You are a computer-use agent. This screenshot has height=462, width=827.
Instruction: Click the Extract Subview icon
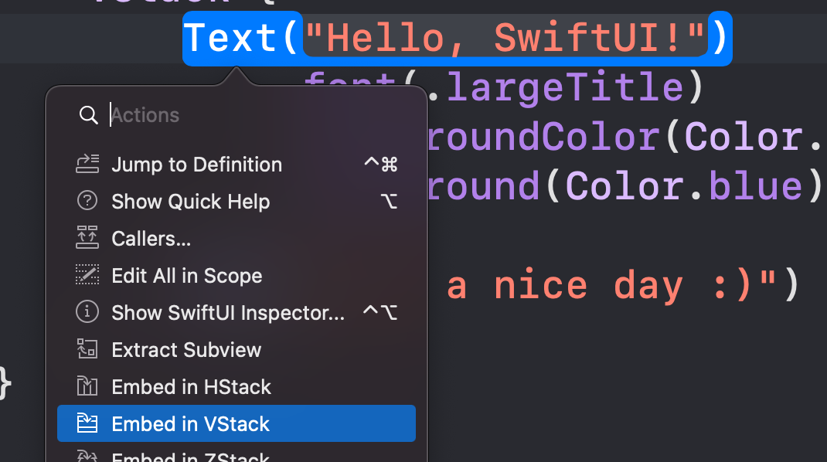coord(87,348)
